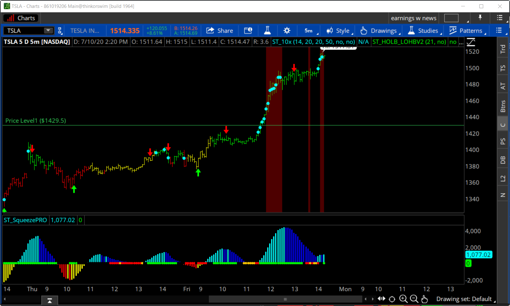Open the Charts tab
Viewport: 510px width, 306px height.
click(21, 18)
